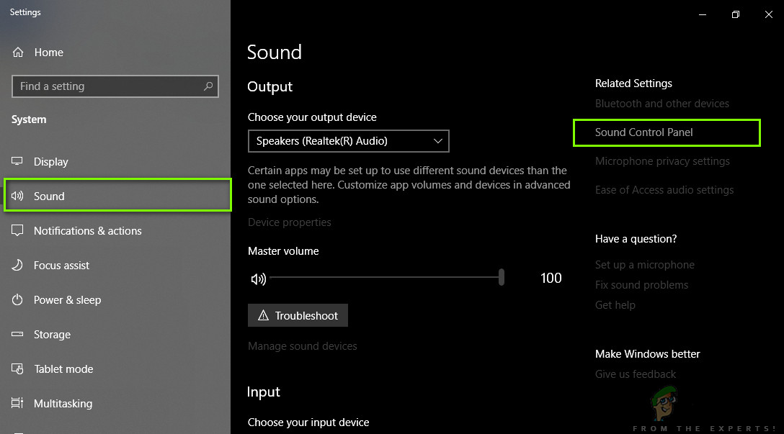The height and width of the screenshot is (434, 784).
Task: Open the output device dropdown
Action: 348,141
